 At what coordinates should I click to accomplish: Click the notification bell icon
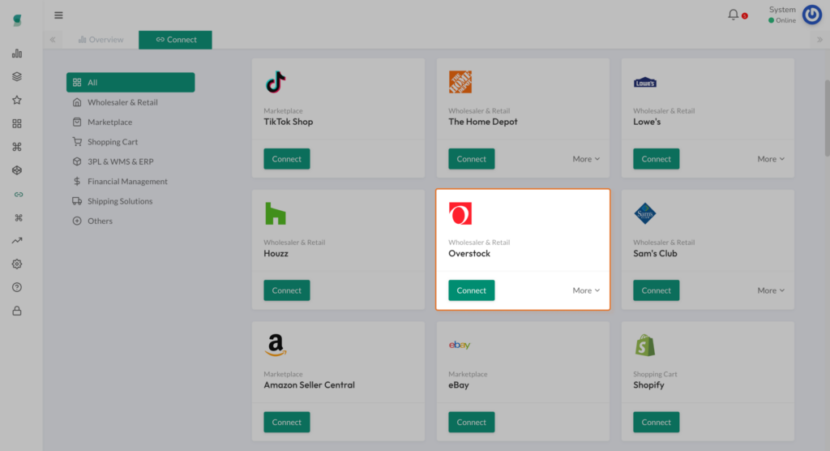coord(733,15)
